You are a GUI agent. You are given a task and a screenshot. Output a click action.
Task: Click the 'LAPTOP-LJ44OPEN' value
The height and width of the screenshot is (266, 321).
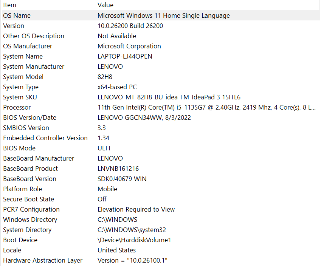125,56
